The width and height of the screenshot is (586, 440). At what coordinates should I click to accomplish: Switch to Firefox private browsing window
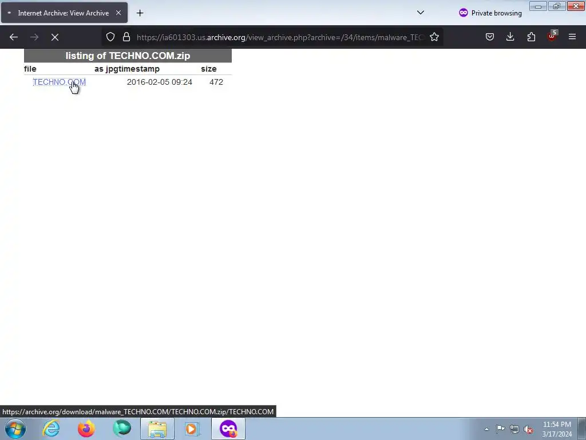(228, 429)
